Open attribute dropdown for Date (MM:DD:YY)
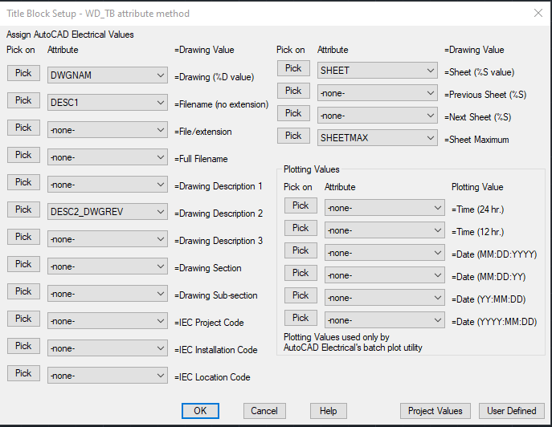Screen dimensions: 552x427 tap(385, 275)
